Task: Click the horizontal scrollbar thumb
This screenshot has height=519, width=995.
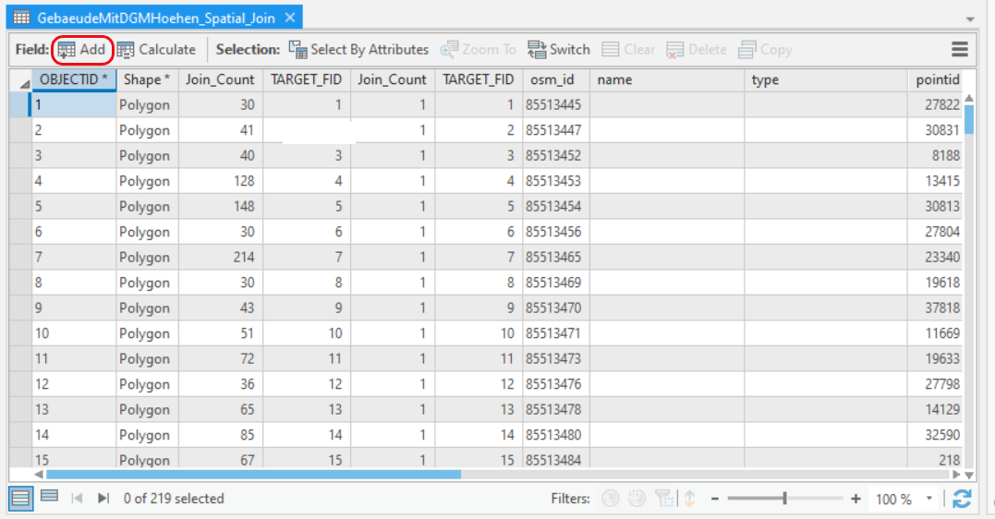Action: 254,474
